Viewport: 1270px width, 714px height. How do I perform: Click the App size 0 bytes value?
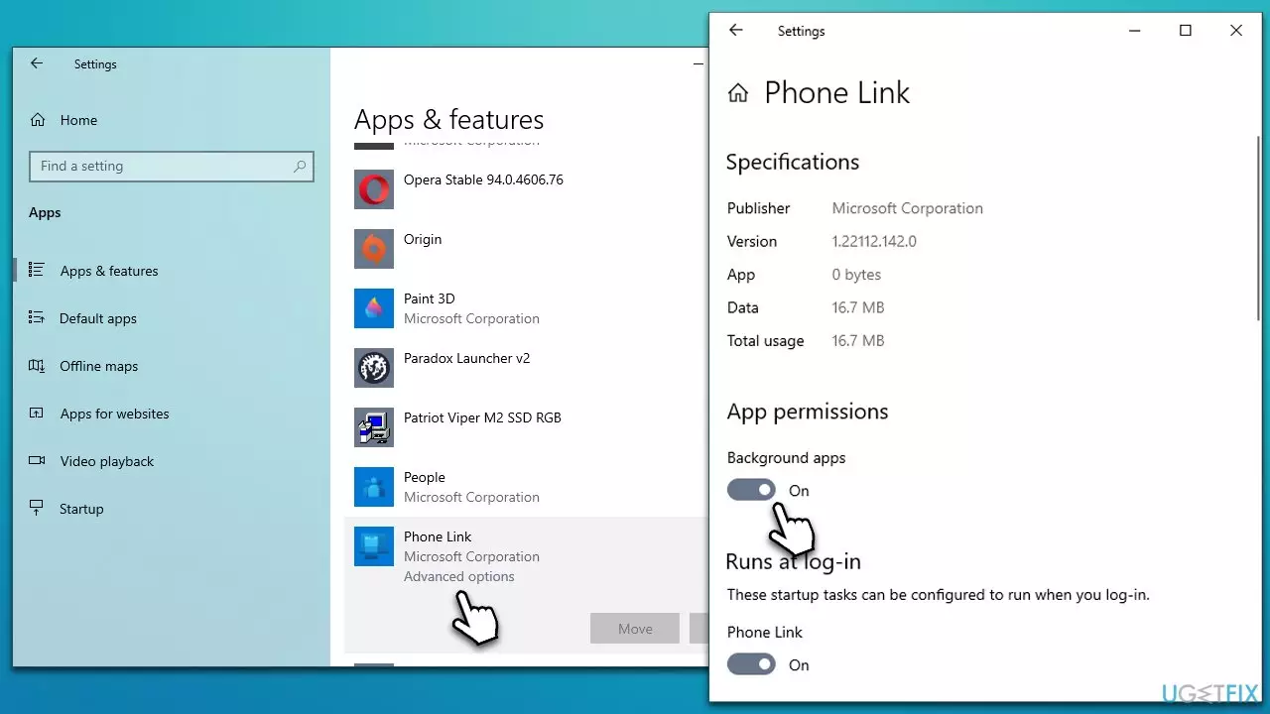click(856, 275)
